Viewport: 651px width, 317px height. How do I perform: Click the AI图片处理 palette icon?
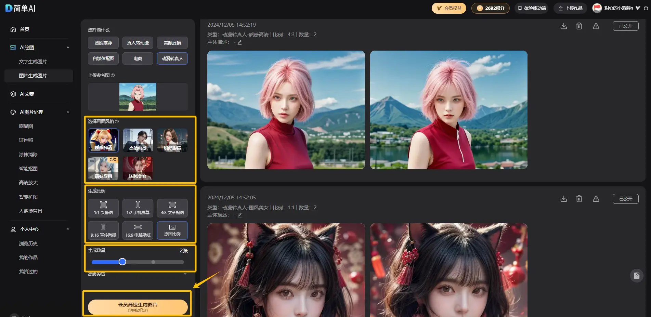[13, 112]
